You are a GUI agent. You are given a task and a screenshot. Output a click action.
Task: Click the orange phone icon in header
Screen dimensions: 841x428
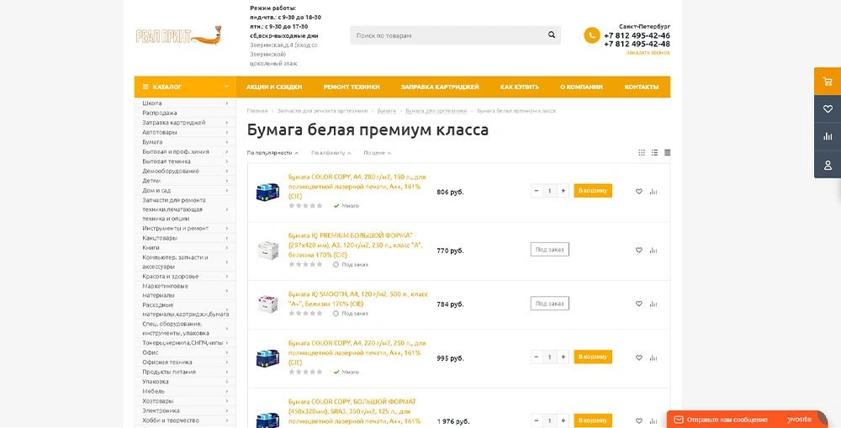click(x=592, y=35)
